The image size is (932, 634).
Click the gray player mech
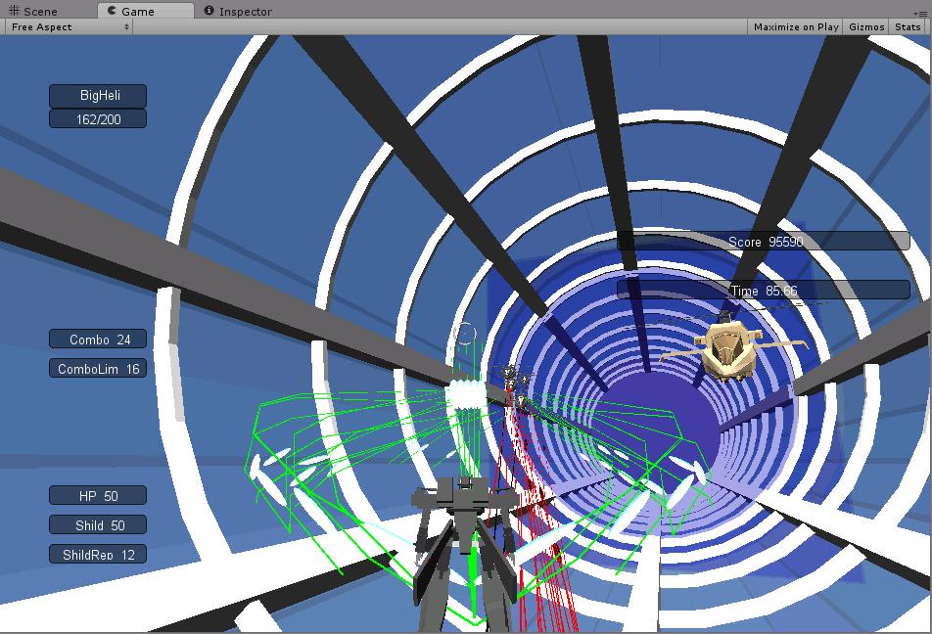[x=465, y=553]
